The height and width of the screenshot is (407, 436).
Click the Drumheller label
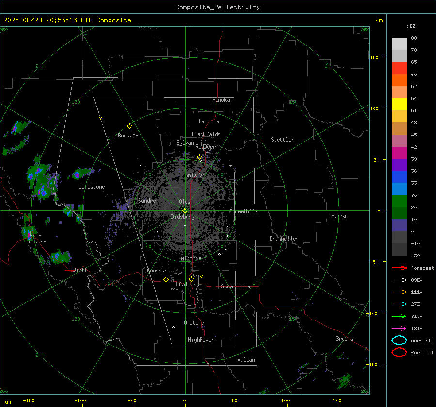[284, 239]
